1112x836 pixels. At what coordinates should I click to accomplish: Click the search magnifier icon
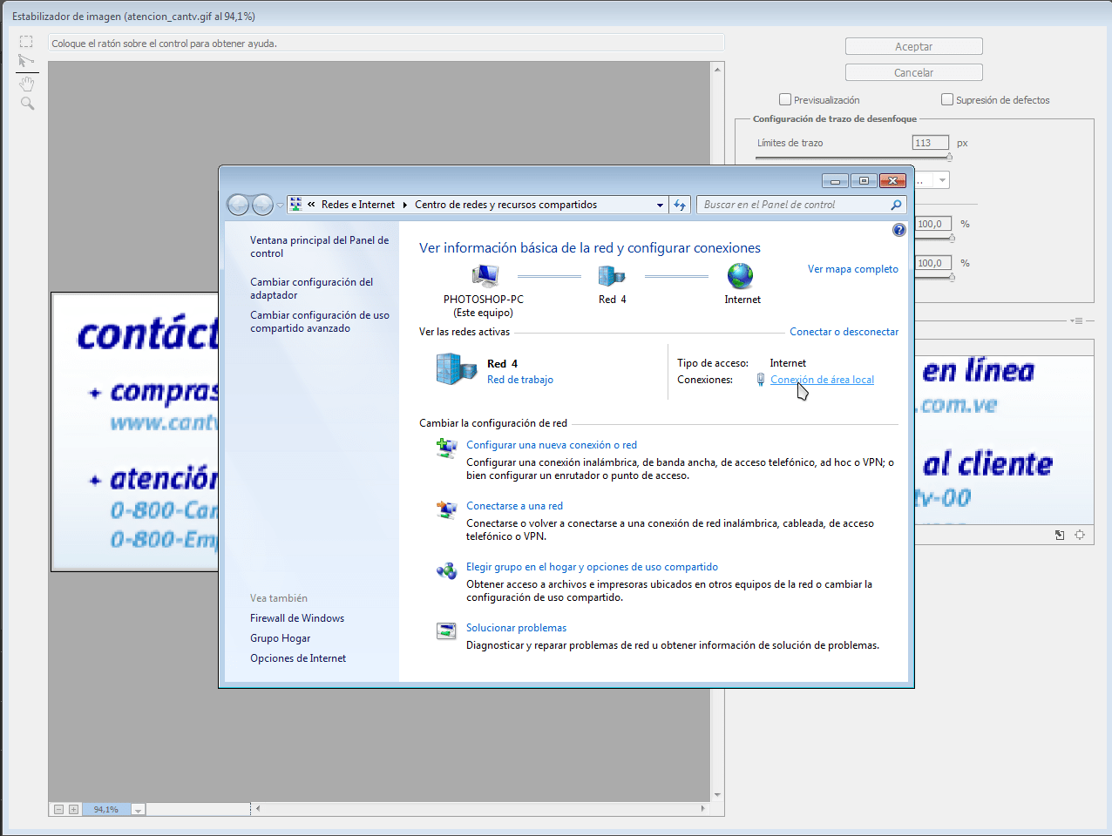click(x=896, y=205)
